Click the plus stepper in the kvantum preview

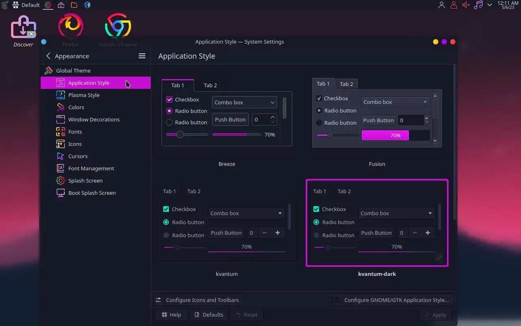tap(278, 233)
